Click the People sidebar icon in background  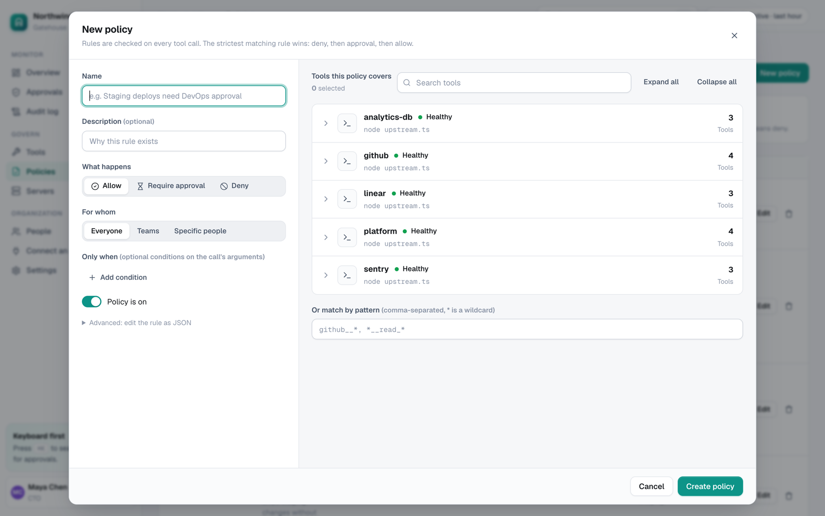[16, 231]
